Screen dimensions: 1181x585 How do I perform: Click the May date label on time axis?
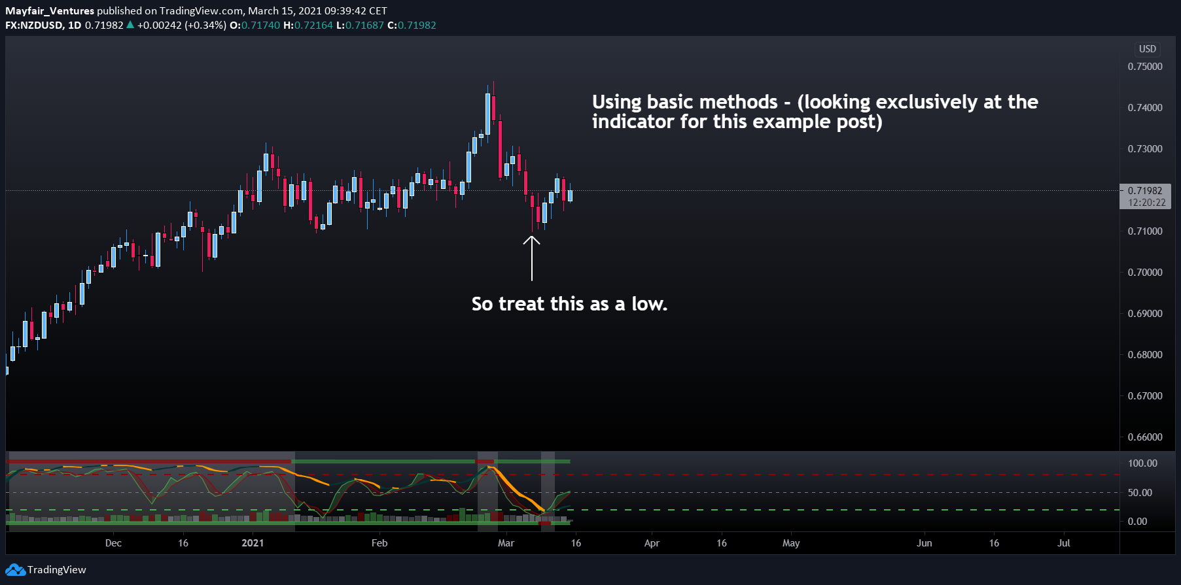tap(791, 543)
